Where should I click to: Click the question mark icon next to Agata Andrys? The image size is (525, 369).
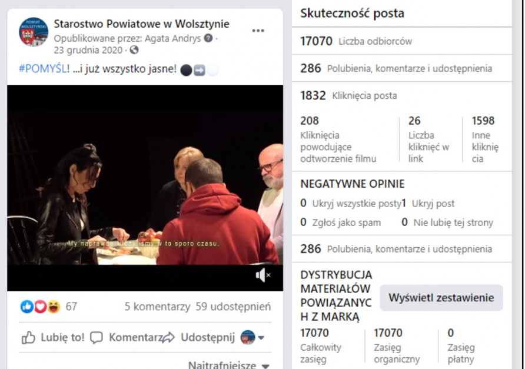coord(208,38)
